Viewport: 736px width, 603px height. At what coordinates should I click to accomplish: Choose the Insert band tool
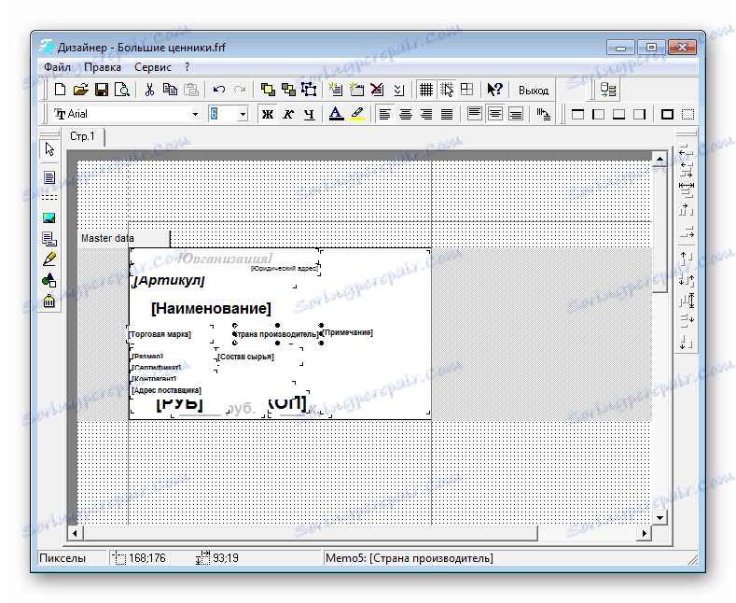tap(49, 197)
